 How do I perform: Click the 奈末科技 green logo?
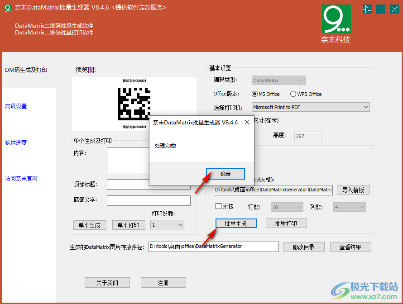coord(336,19)
